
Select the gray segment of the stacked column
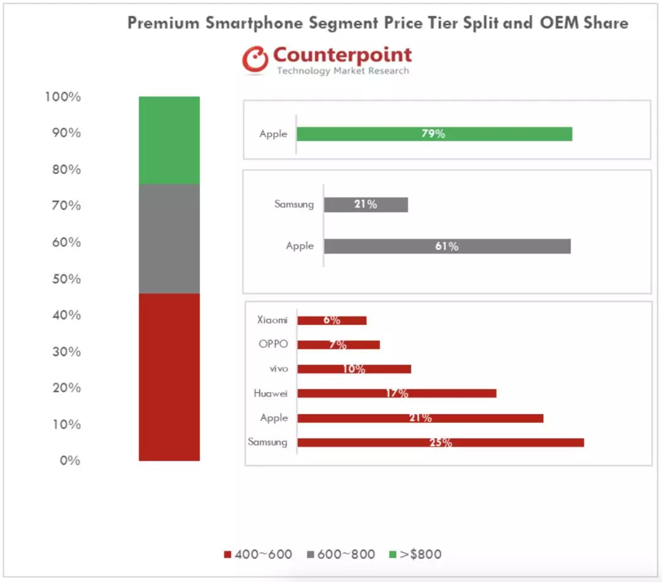pyautogui.click(x=169, y=238)
